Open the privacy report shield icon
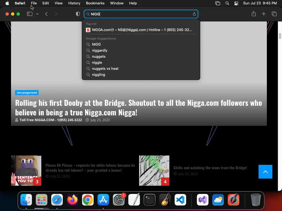Screen dimensions: 282x211 point(78,14)
